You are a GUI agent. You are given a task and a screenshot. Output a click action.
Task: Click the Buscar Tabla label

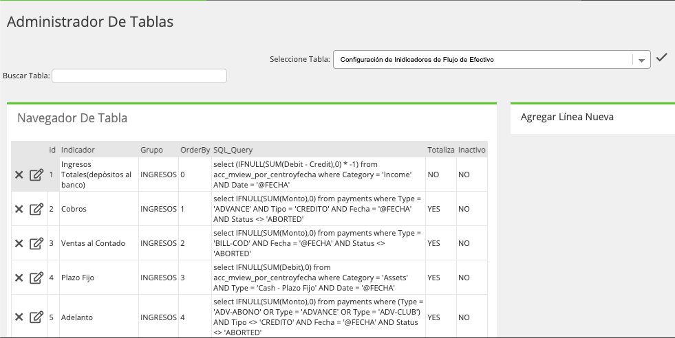tap(26, 76)
